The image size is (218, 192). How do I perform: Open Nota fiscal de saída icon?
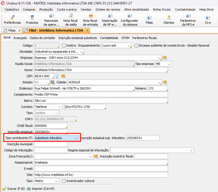coord(71,16)
